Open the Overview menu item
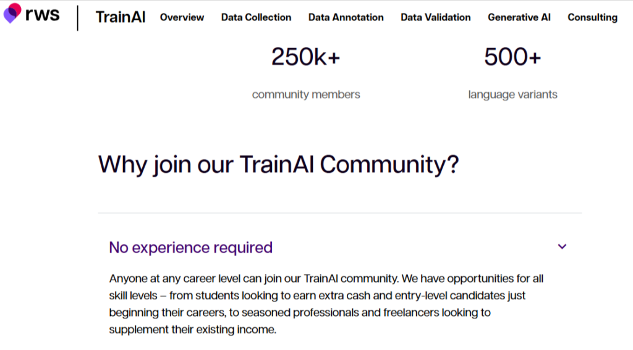Screen dimensions: 633x350 coord(182,17)
